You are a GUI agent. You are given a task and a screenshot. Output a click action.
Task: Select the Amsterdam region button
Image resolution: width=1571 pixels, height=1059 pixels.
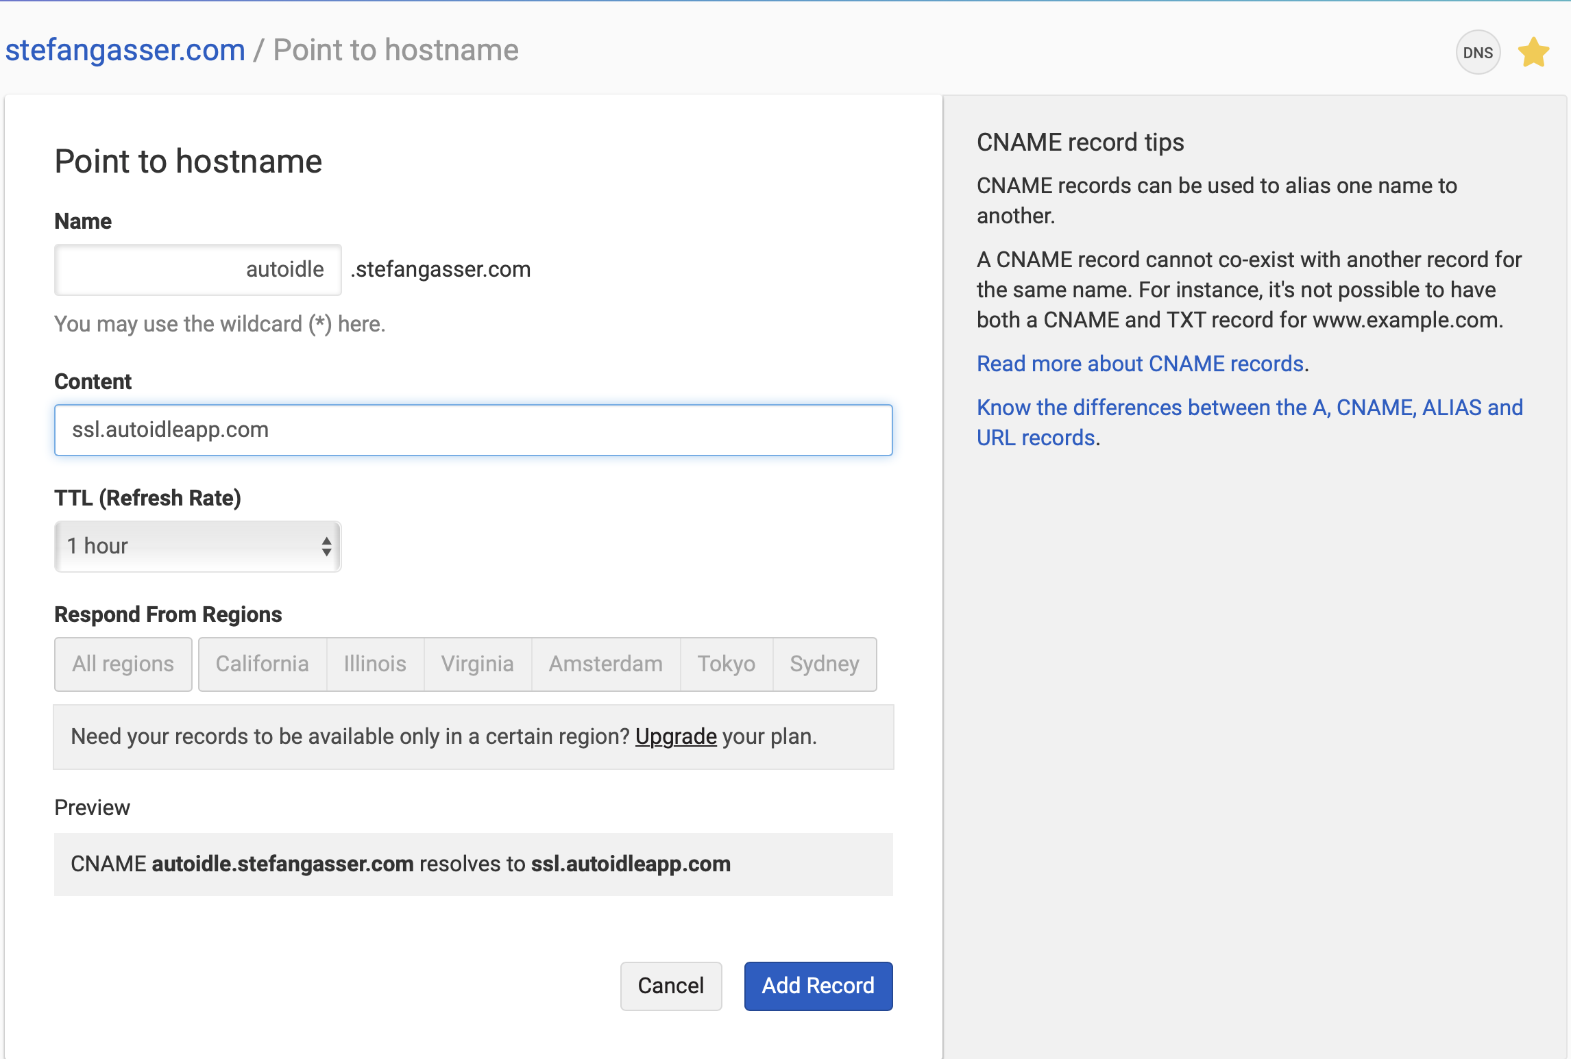[x=605, y=664]
